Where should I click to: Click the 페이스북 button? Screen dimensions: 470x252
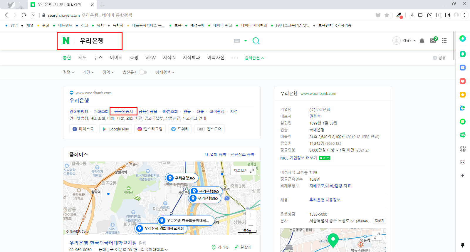tap(83, 129)
